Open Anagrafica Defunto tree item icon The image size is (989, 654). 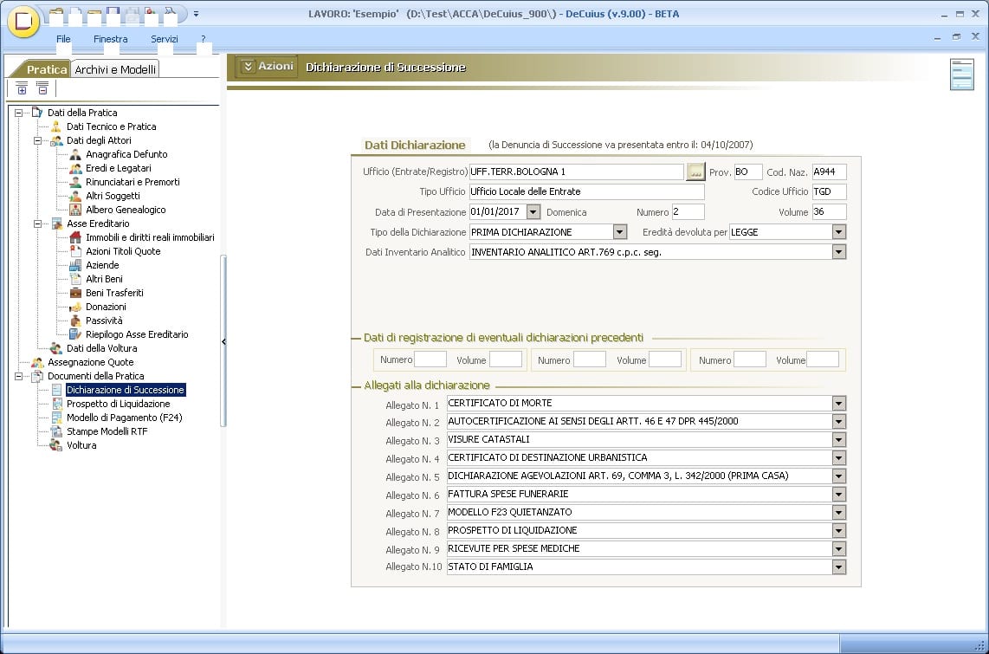click(75, 154)
